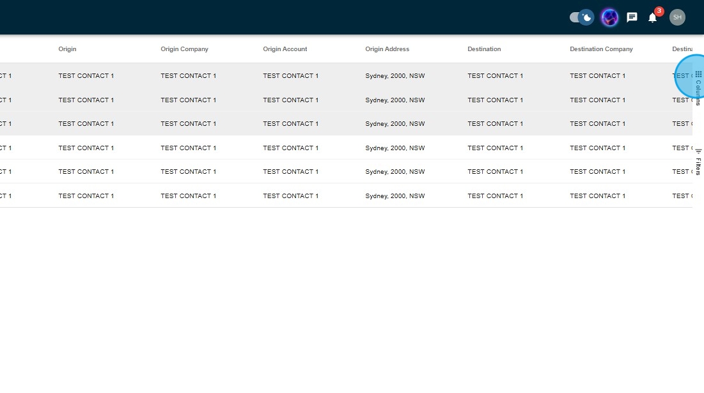Select fifth row's Destination cell
Screen dimensions: 704x393
(495, 172)
